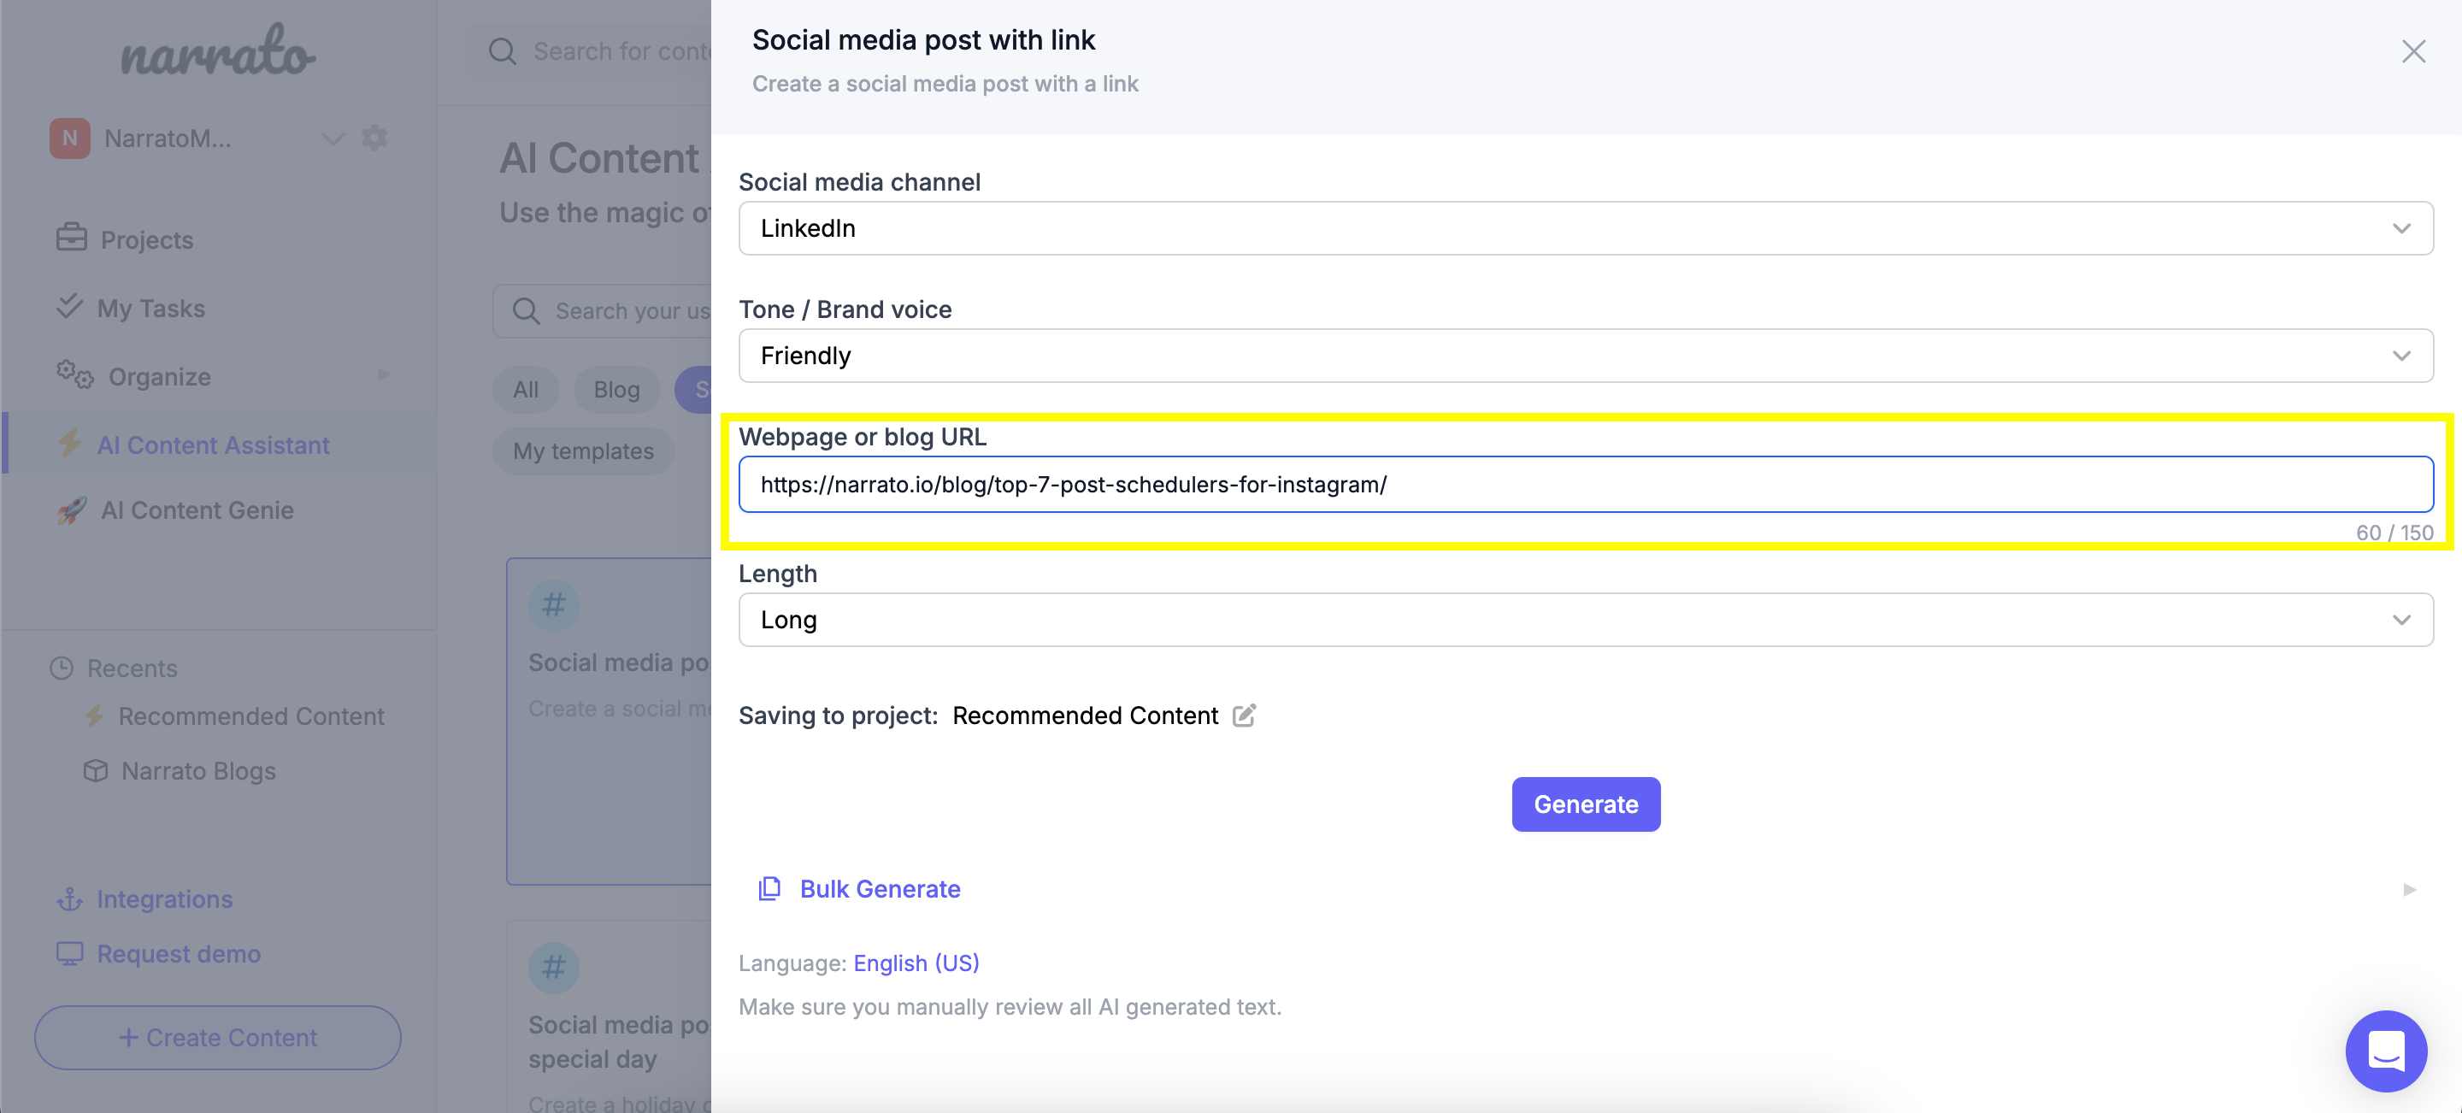
Task: Open Bulk Generate link
Action: [880, 888]
